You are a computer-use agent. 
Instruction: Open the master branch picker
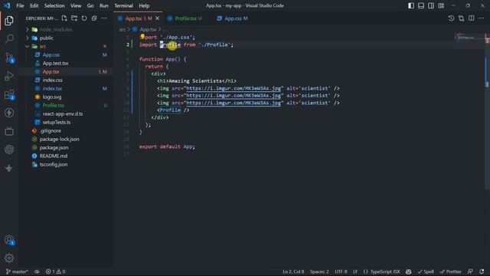point(17,271)
